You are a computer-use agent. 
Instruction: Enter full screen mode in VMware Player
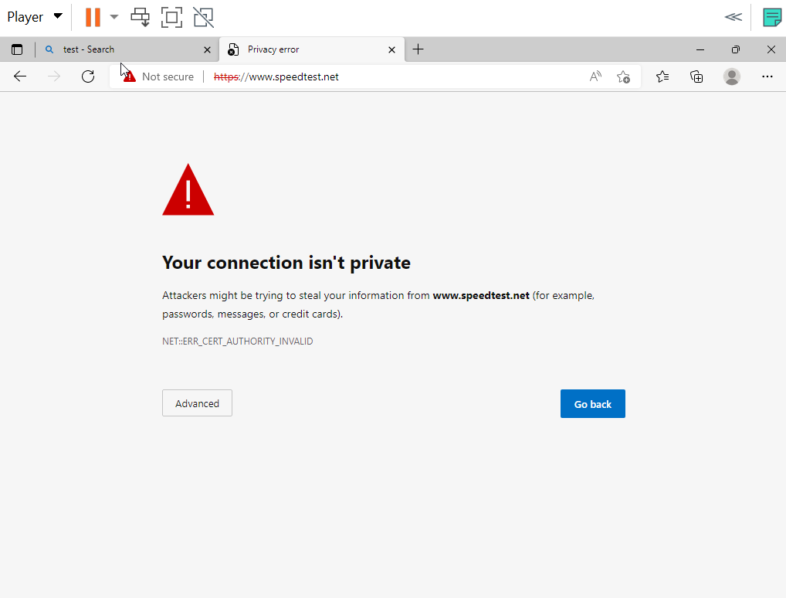171,17
